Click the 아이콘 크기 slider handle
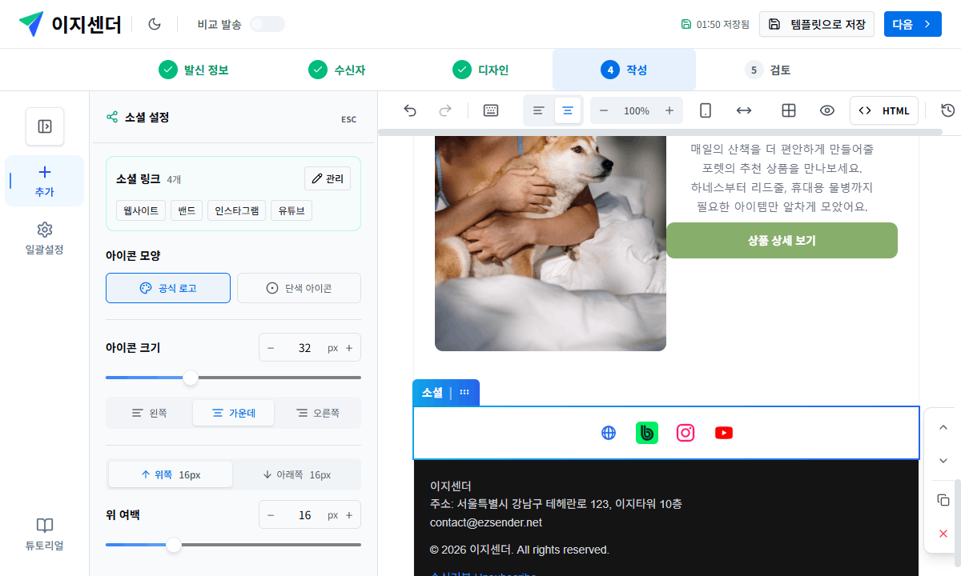961x576 pixels. (x=191, y=378)
